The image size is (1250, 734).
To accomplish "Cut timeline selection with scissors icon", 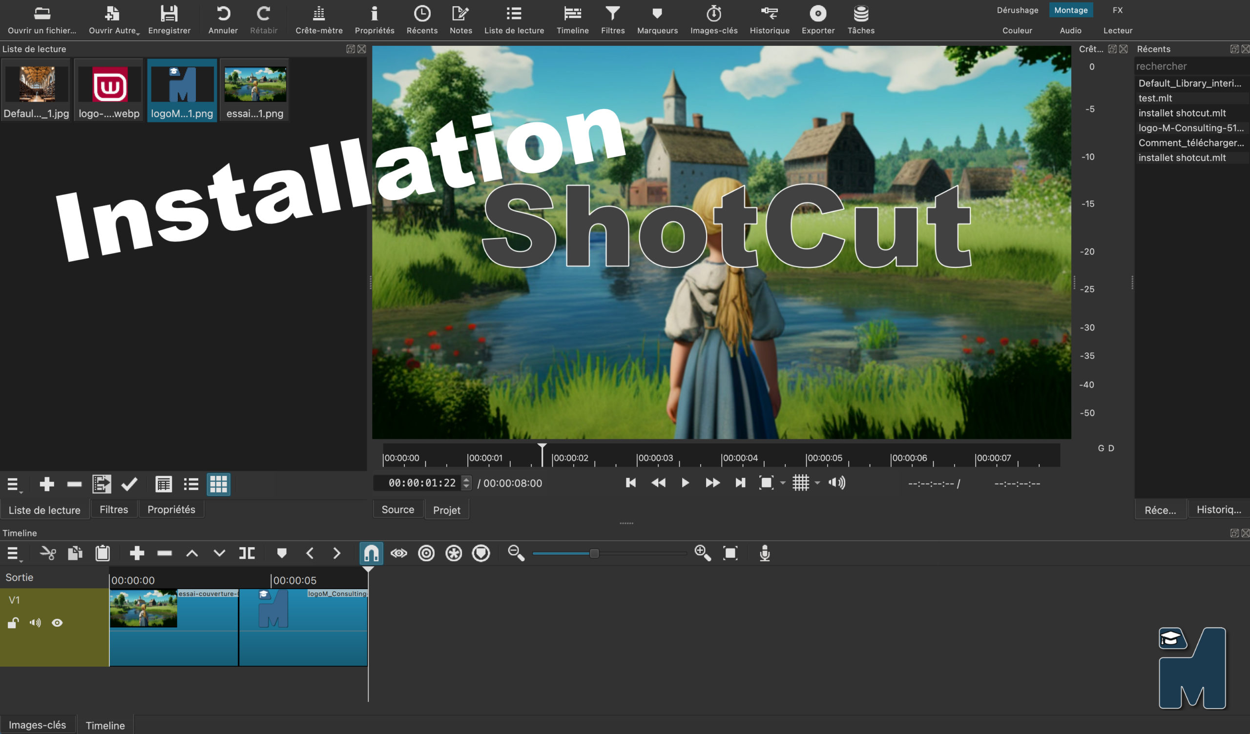I will [x=48, y=553].
